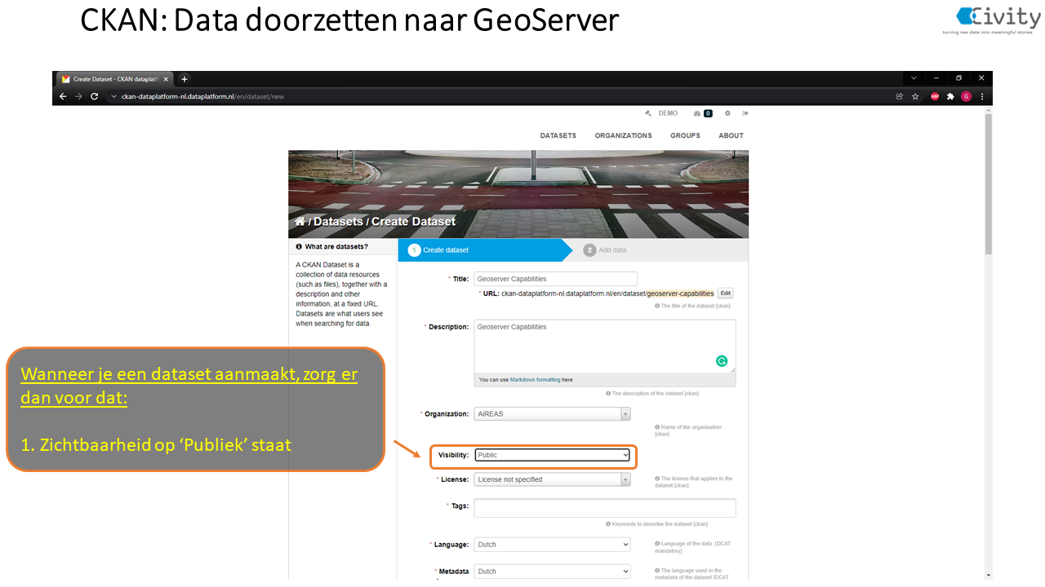The image size is (1045, 587).
Task: Open a new browser tab with plus
Action: click(x=185, y=79)
